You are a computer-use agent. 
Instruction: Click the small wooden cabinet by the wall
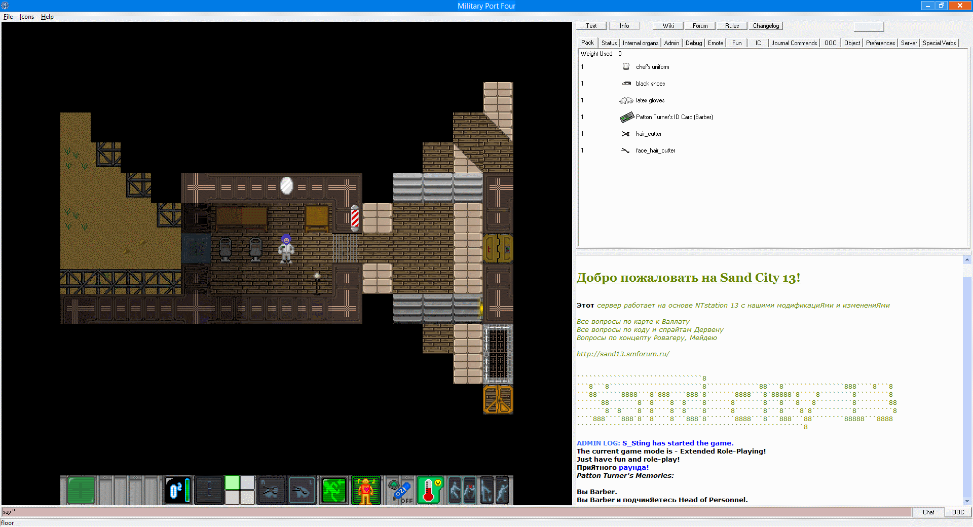point(317,218)
